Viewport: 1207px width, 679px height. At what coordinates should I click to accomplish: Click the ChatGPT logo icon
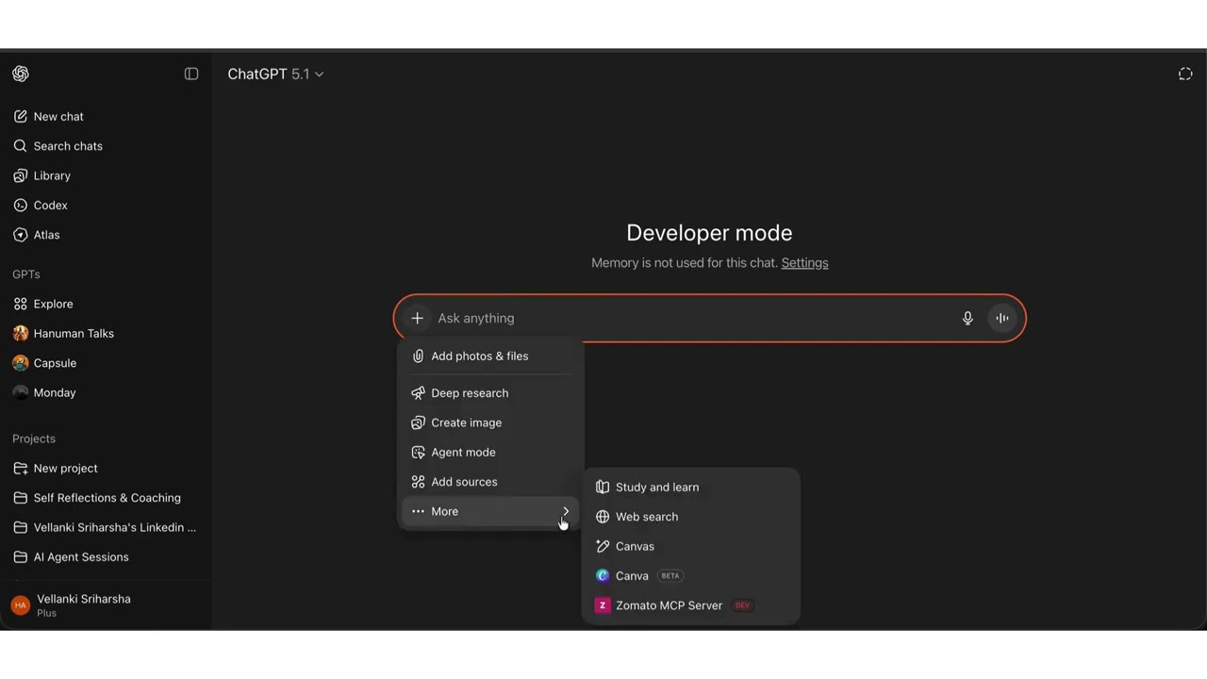coord(21,74)
